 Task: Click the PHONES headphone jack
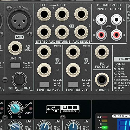coord(102,80)
